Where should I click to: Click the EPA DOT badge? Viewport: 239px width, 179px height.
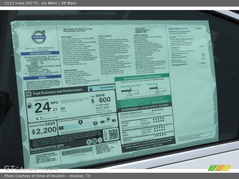point(28,94)
